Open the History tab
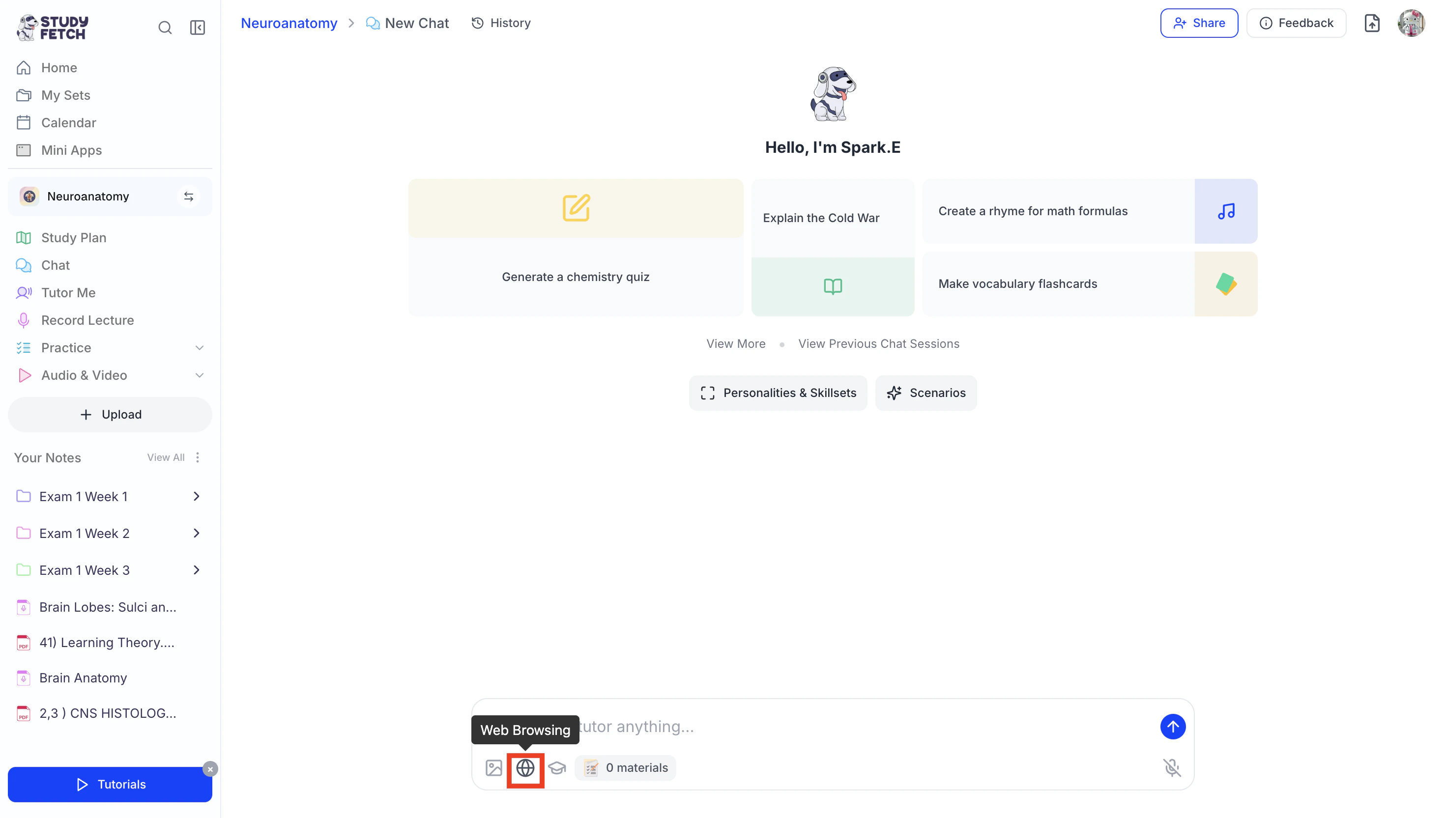This screenshot has width=1445, height=818. 501,23
